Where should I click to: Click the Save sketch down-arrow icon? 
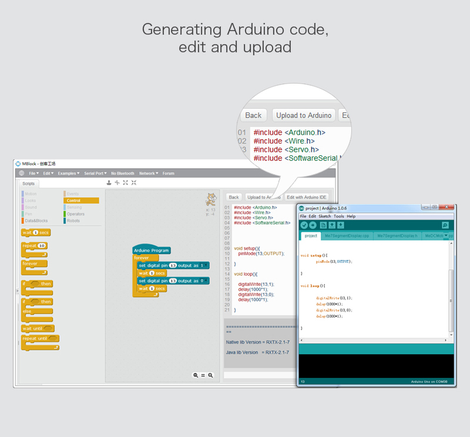341,225
